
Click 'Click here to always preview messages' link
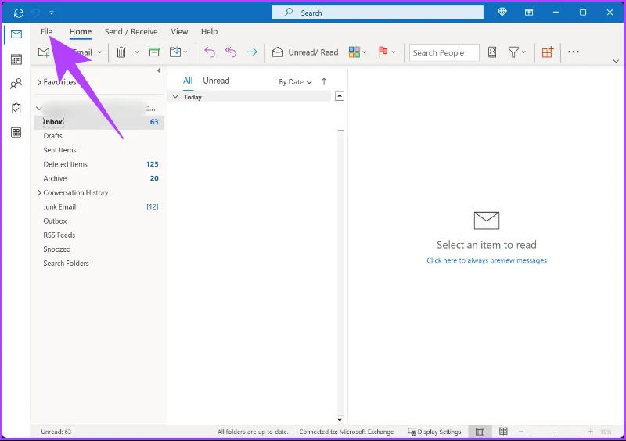(x=486, y=260)
